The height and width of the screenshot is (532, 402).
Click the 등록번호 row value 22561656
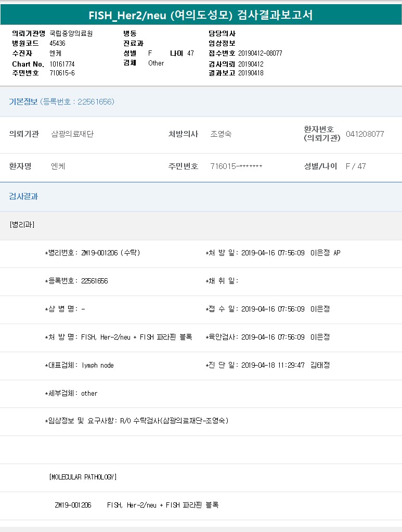click(x=94, y=281)
